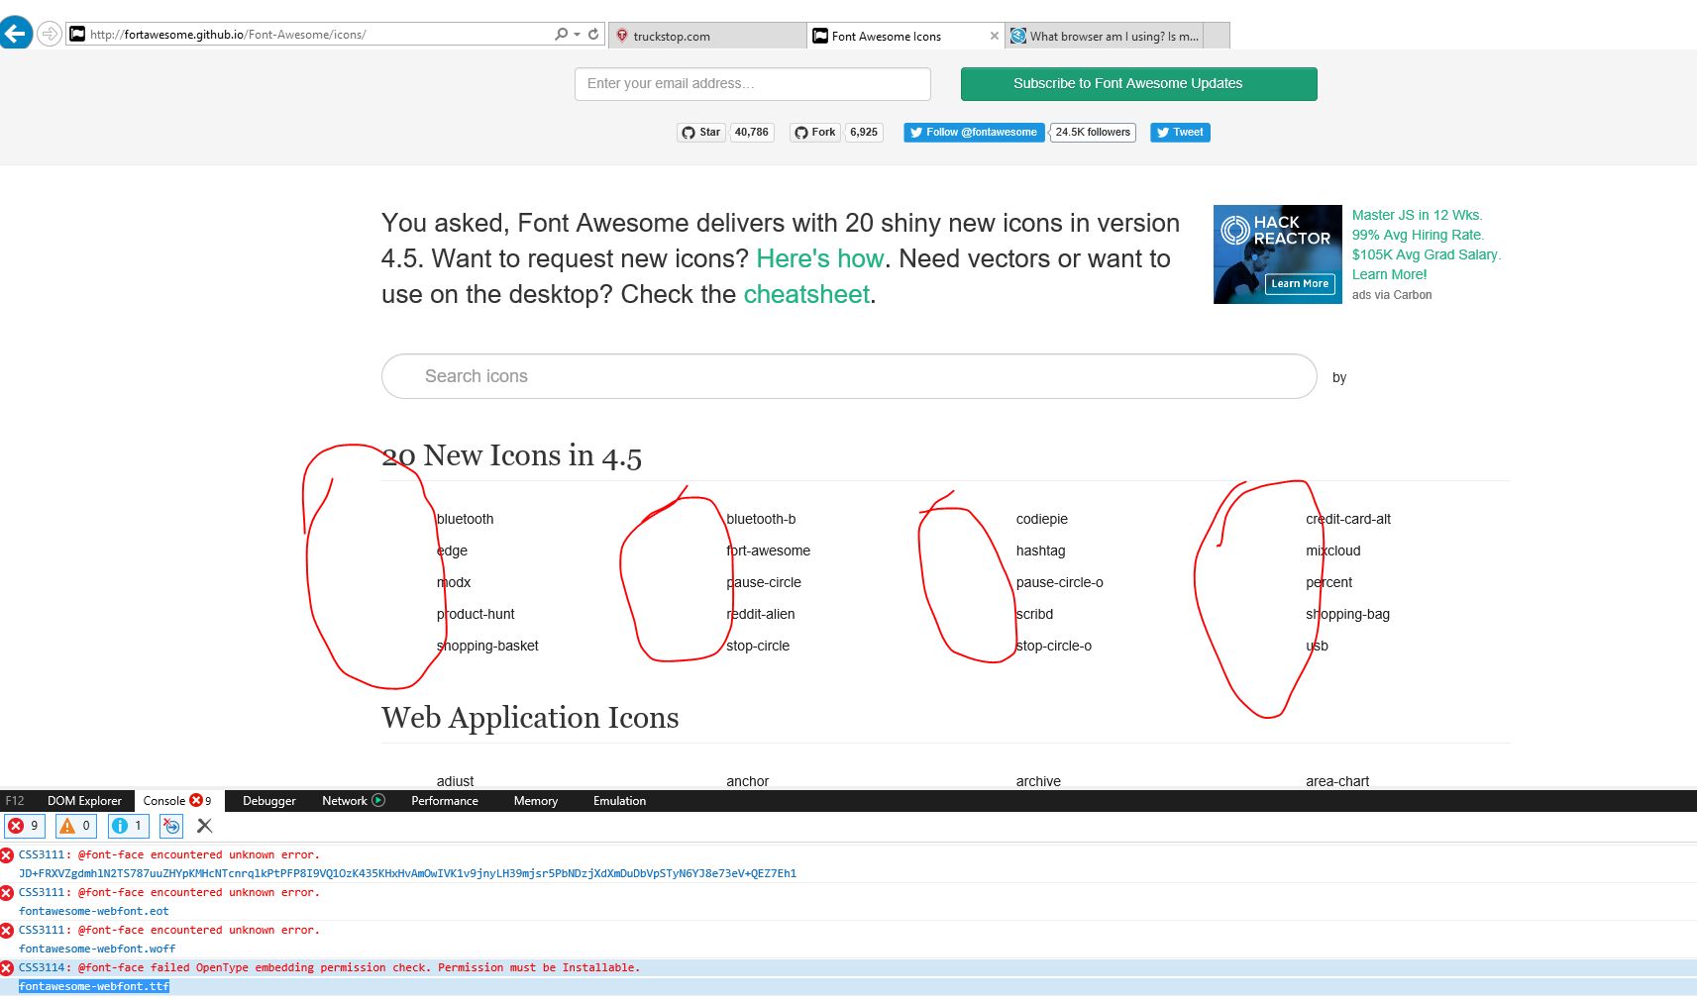Open the 'What browser am I using' tab
Viewport: 1697px width, 1000px height.
(1104, 36)
